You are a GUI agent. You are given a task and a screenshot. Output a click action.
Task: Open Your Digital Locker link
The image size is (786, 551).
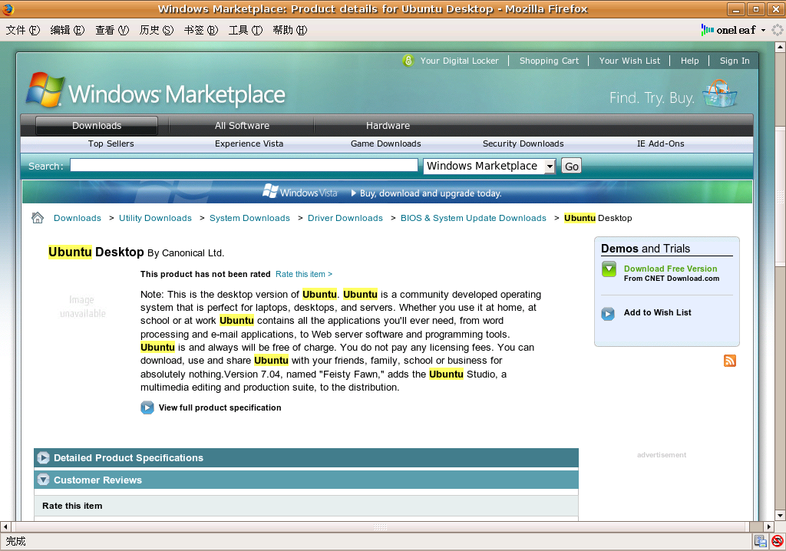[x=460, y=61]
